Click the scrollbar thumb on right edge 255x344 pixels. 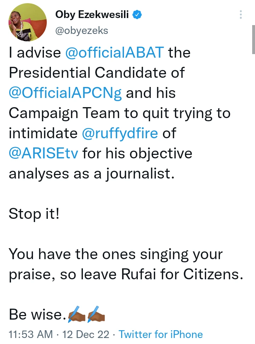253,39
